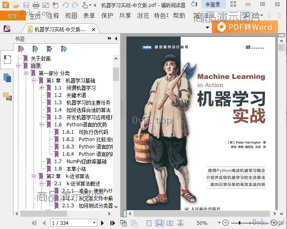The width and height of the screenshot is (287, 229).
Task: Click the PDF转Word banner button
Action: pos(245,27)
